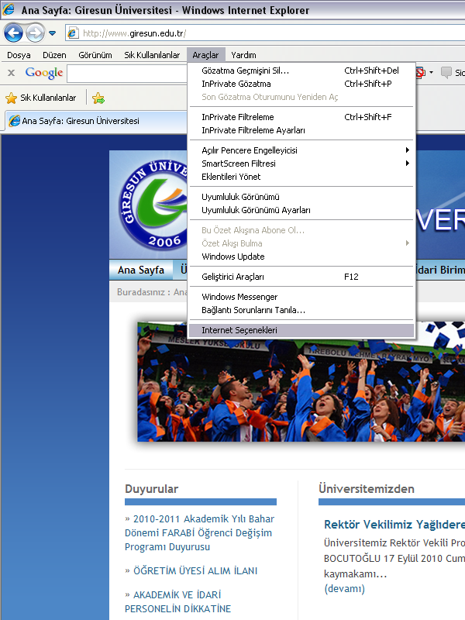The height and width of the screenshot is (620, 465).
Task: Click the Sık Kullanılanlar star icon
Action: [11, 98]
